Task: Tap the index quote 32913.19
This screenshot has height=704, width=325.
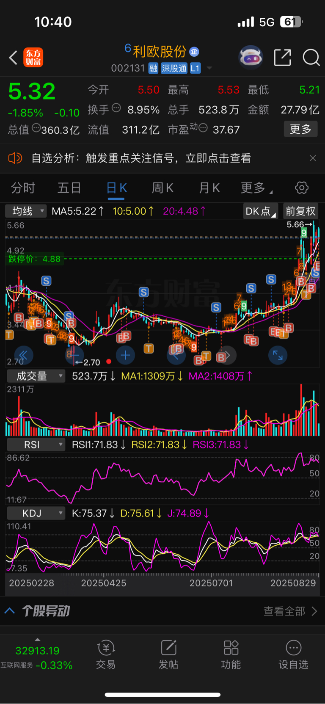Action: (x=37, y=650)
